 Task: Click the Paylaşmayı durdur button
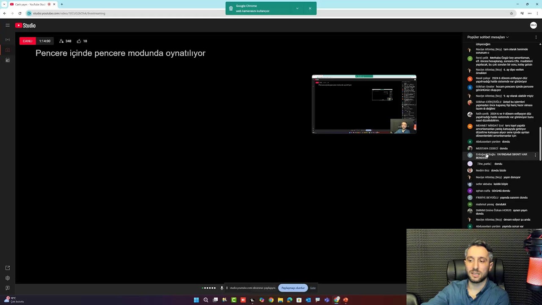[x=293, y=288]
